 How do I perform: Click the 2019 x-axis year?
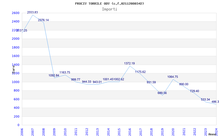click(162, 132)
